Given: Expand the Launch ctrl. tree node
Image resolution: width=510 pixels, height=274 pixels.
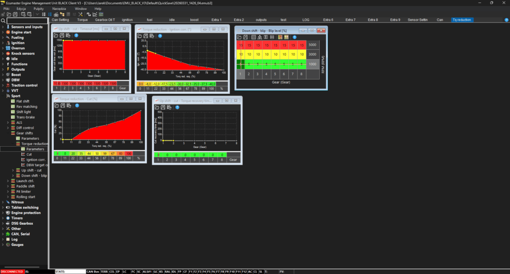Looking at the screenshot, I should pos(13,181).
